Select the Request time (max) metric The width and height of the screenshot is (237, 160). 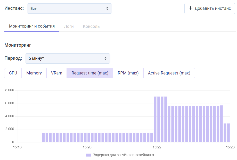pyautogui.click(x=90, y=73)
